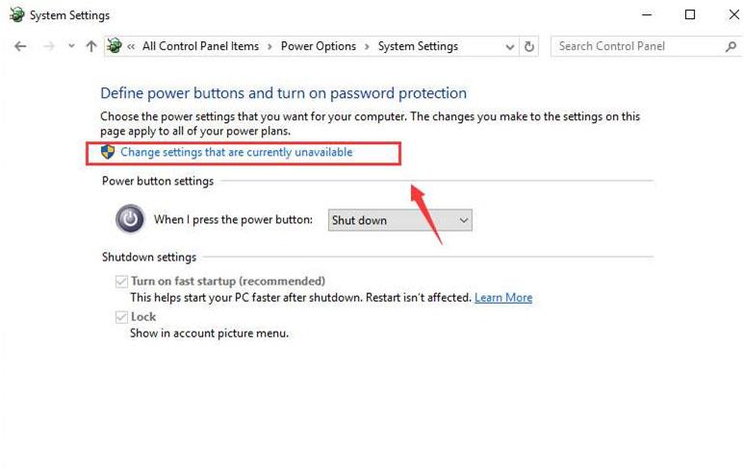Image resolution: width=744 pixels, height=470 pixels.
Task: Click the Forward navigation arrow
Action: point(48,46)
